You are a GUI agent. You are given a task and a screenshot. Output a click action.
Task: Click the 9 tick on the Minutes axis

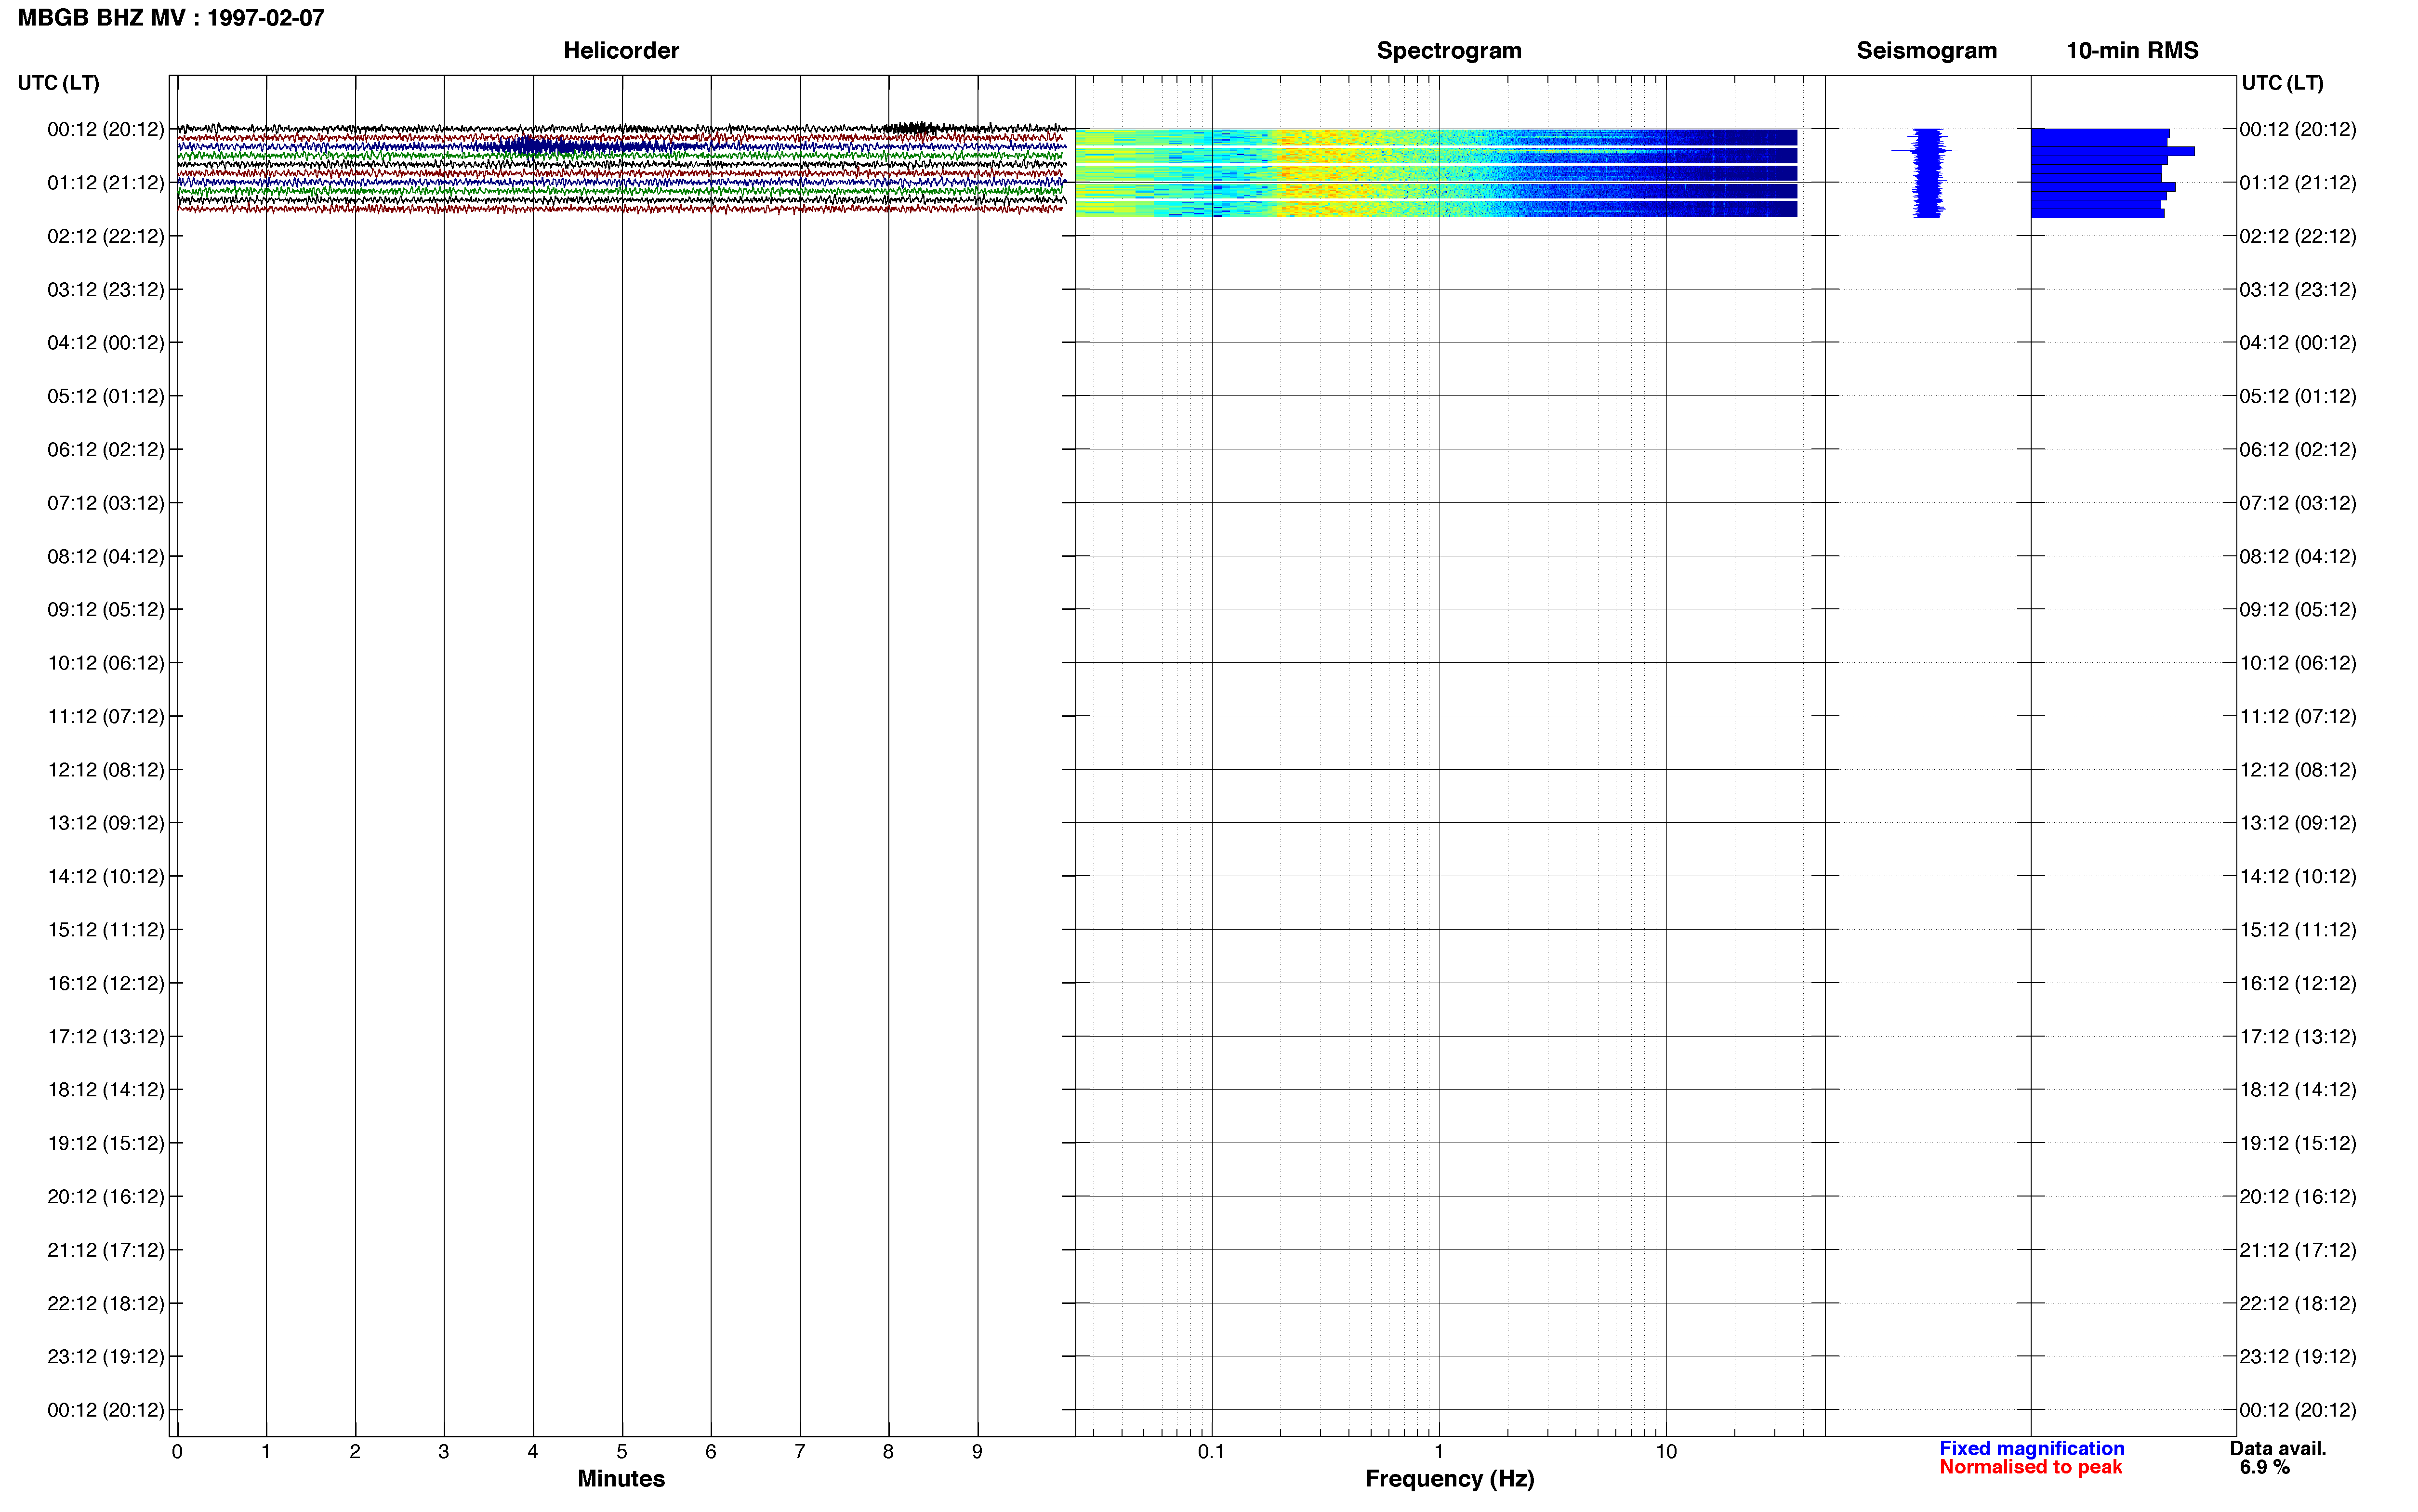pos(977,1451)
